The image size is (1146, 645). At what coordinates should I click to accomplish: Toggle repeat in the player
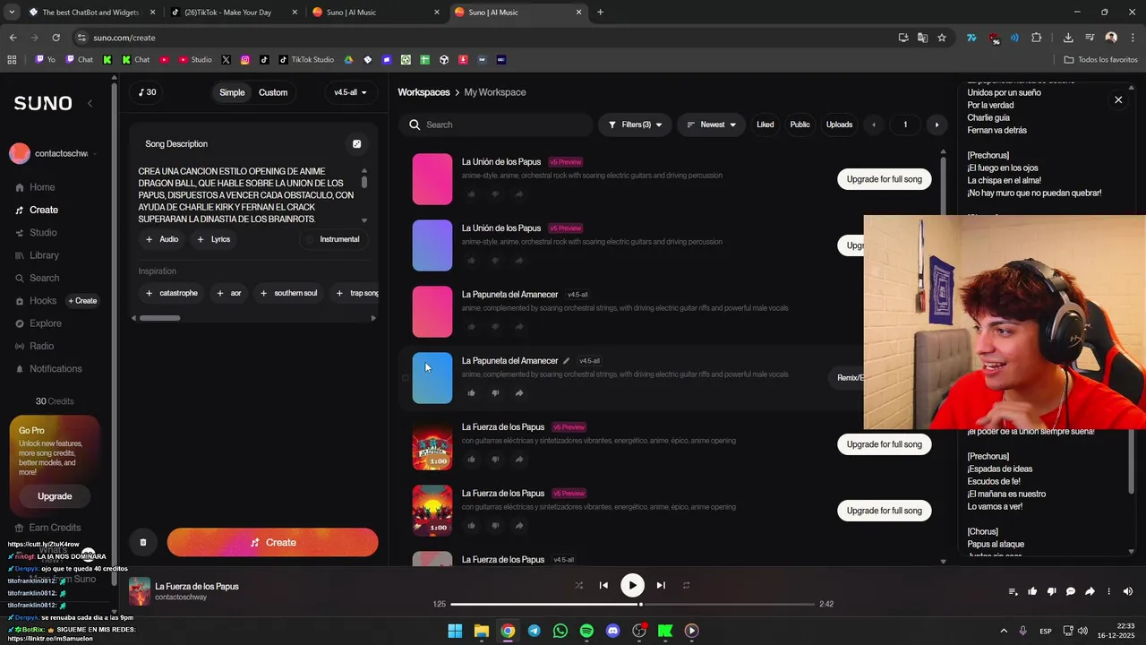click(687, 585)
